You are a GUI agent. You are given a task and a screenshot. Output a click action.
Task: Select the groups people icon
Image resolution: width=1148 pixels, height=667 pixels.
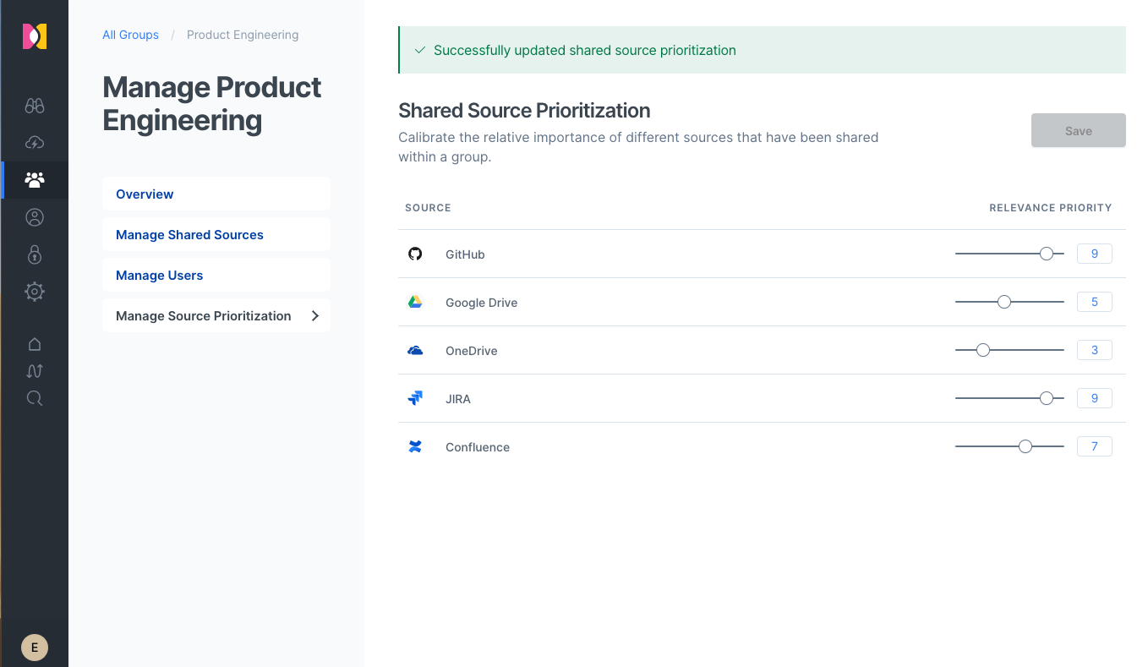pos(35,180)
